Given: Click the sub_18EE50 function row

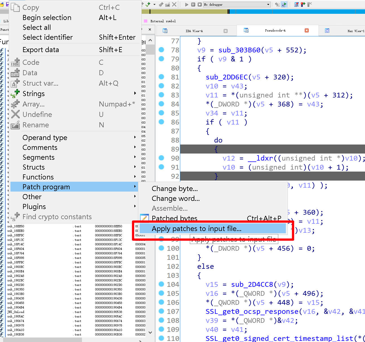Looking at the screenshot, I should 16,226.
